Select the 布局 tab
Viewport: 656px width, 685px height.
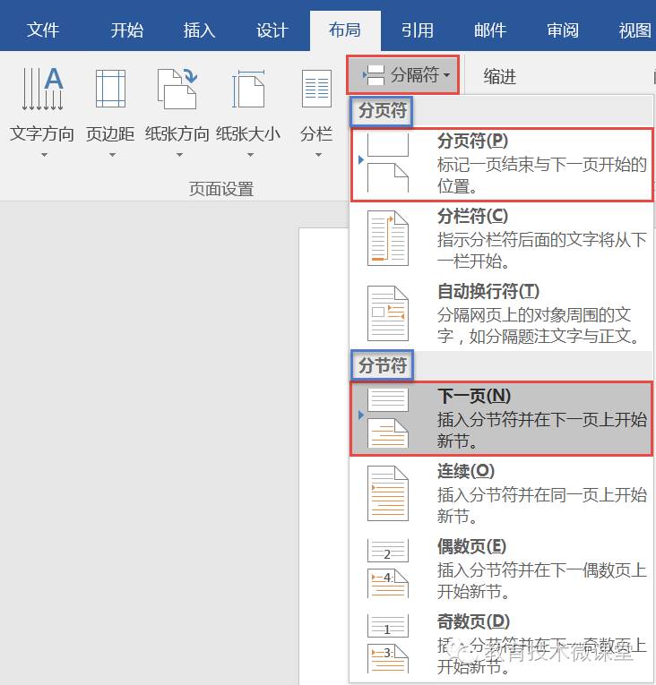click(x=345, y=30)
